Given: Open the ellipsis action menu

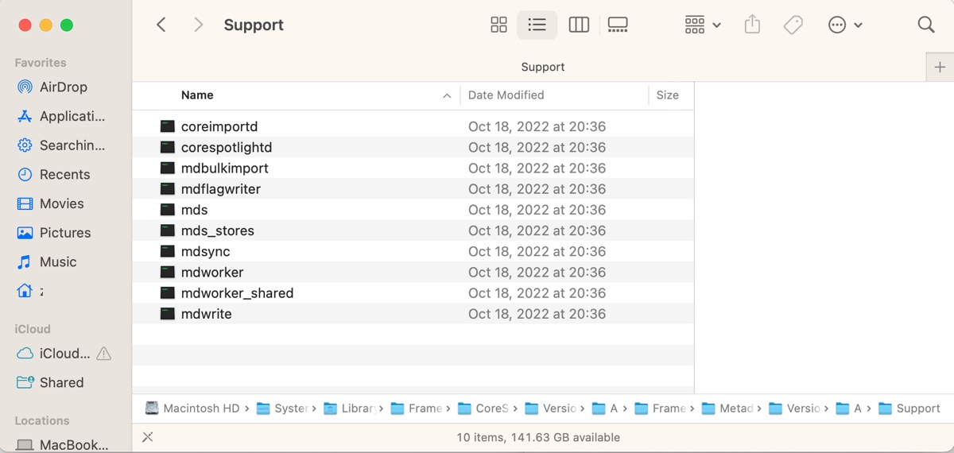Looking at the screenshot, I should coord(845,25).
